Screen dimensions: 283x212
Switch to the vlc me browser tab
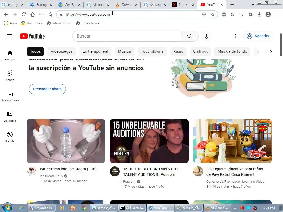[x=98, y=5]
